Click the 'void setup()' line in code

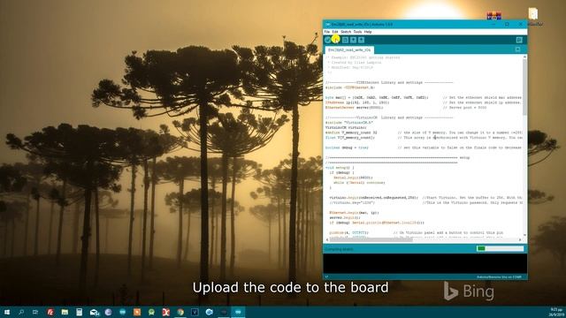340,168
